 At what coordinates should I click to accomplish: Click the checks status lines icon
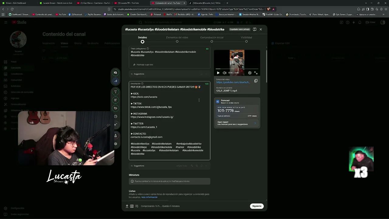[137, 206]
